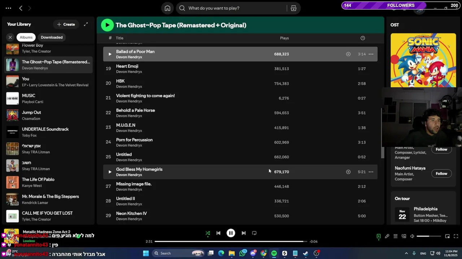This screenshot has height=259, width=462.
Task: Open The Life Of Pablo album
Action: [48, 182]
